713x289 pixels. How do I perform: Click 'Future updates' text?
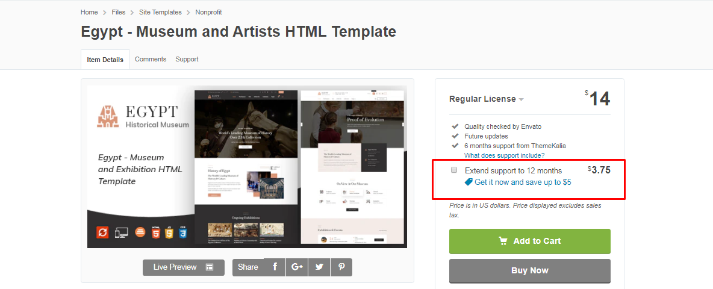tap(486, 136)
